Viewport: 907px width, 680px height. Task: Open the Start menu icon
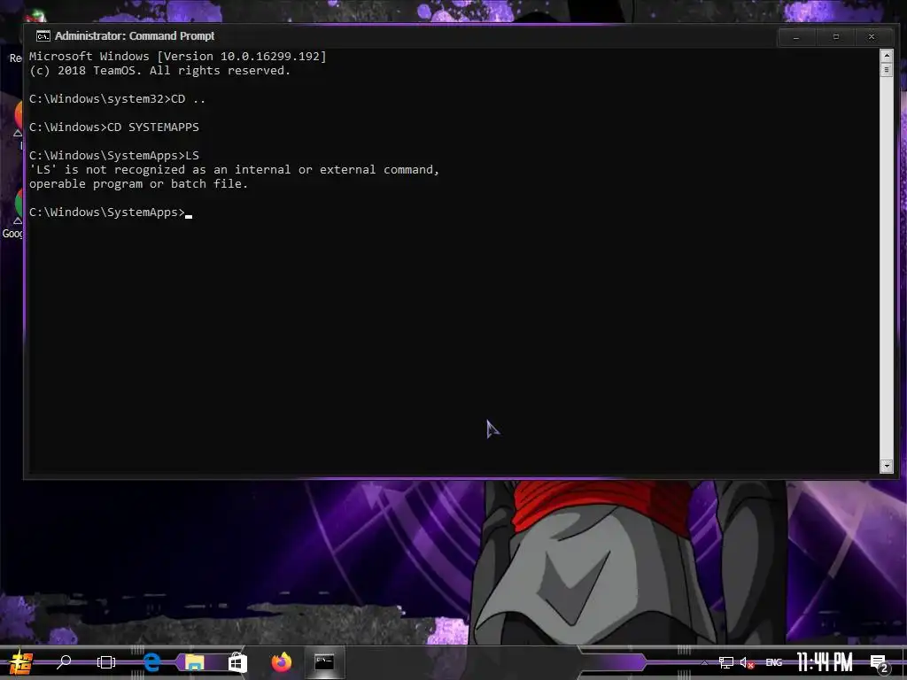click(x=20, y=662)
